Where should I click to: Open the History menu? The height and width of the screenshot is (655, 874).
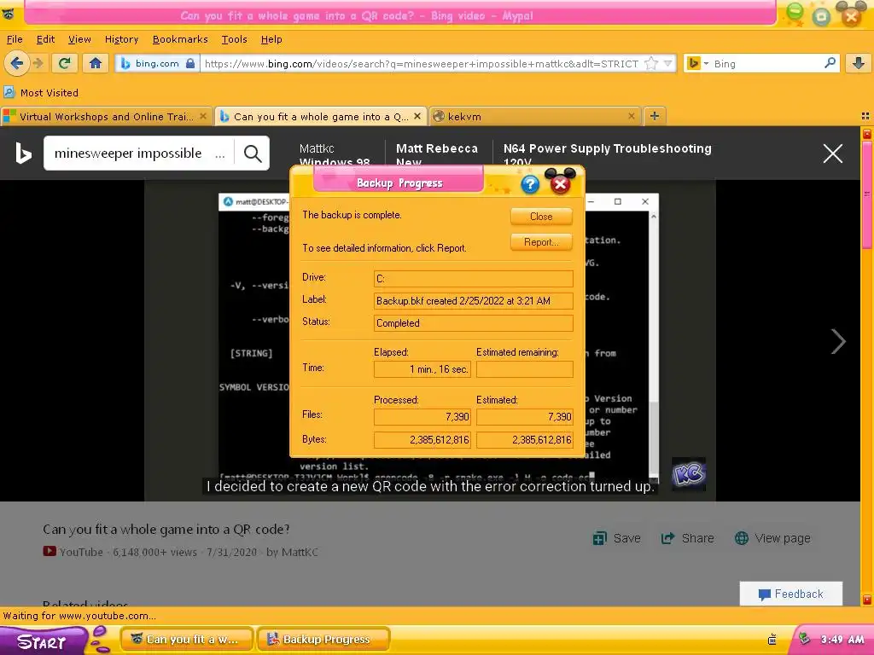[121, 39]
